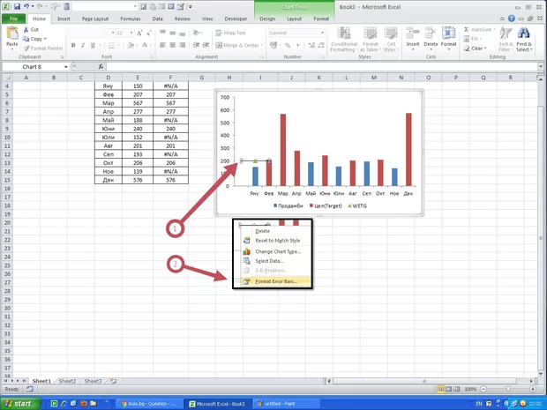
Task: Click the Decrease Font Size icon
Action: 148,34
